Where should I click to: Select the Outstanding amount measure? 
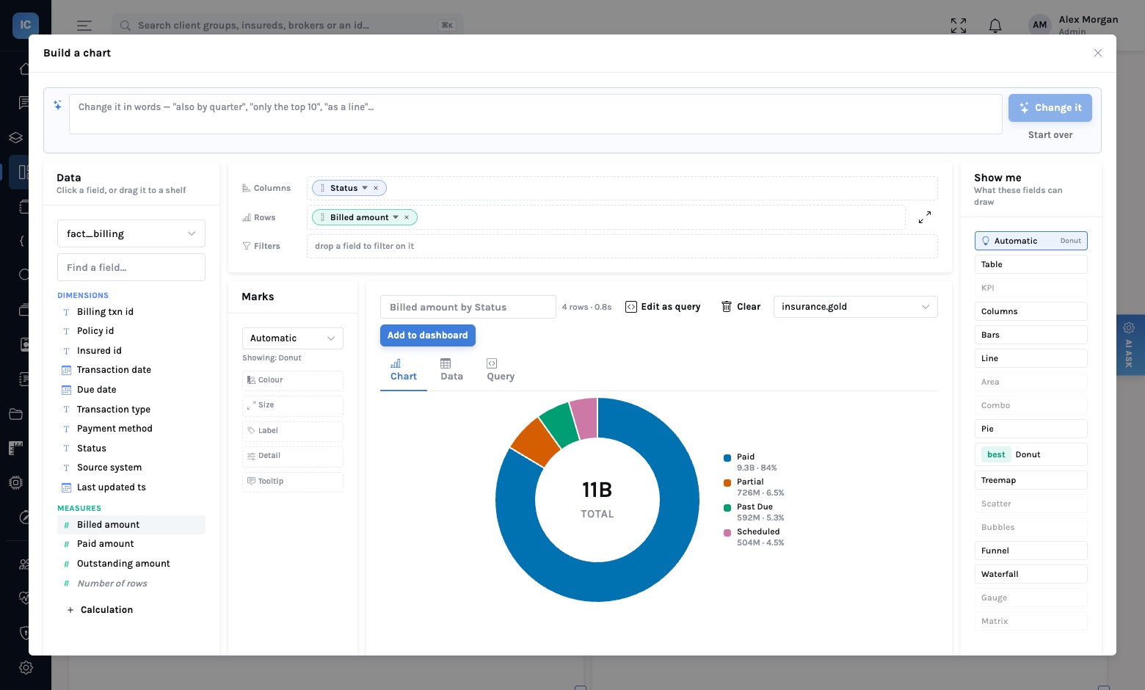click(x=131, y=564)
